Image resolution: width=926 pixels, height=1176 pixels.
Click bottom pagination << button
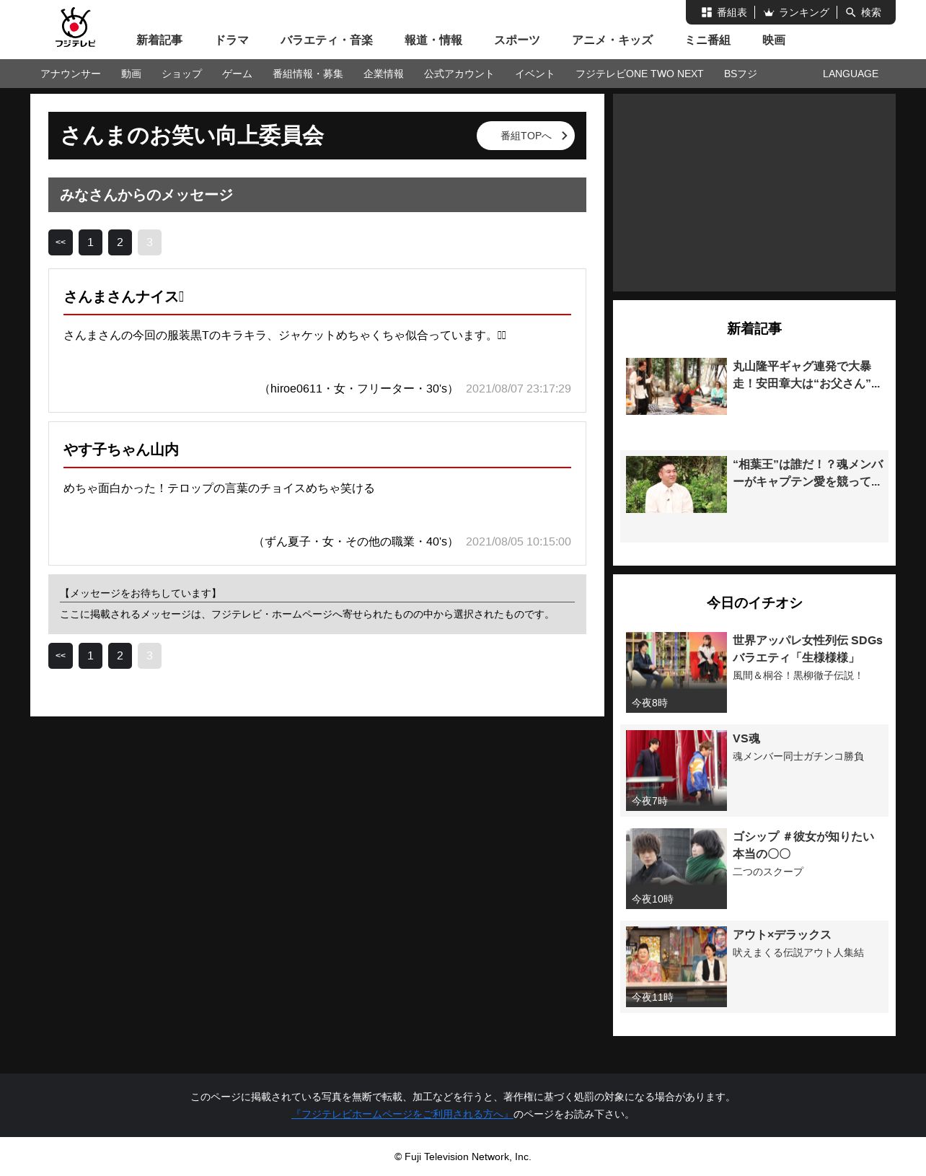coord(61,656)
